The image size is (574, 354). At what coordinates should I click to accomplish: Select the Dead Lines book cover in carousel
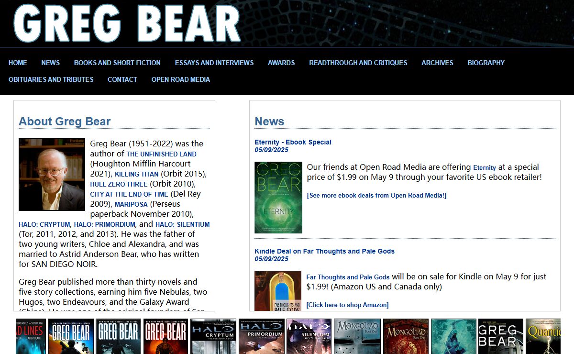[x=31, y=336]
